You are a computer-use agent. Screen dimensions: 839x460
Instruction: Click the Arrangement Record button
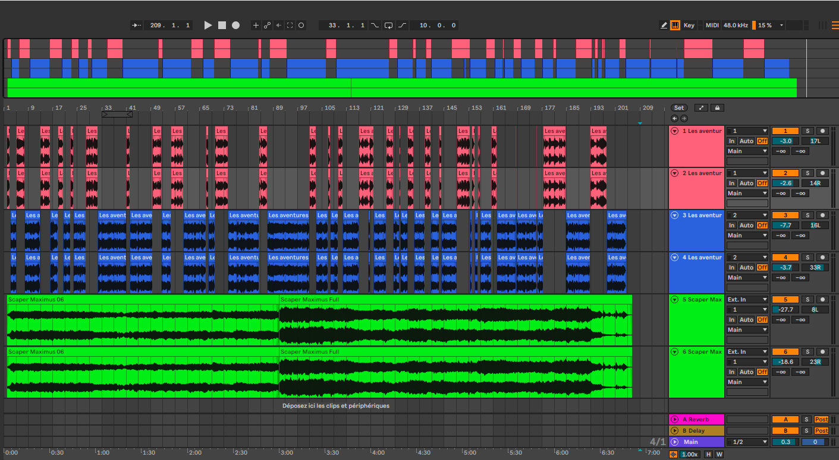click(236, 25)
